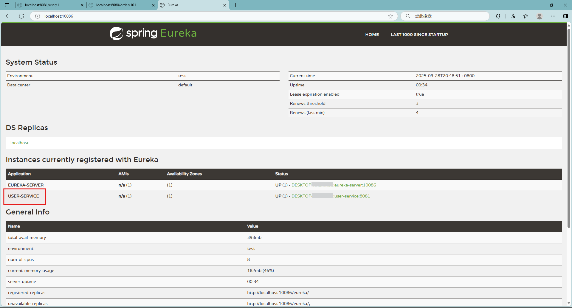The height and width of the screenshot is (308, 572).
Task: Add this page to favorites star
Action: [x=390, y=16]
